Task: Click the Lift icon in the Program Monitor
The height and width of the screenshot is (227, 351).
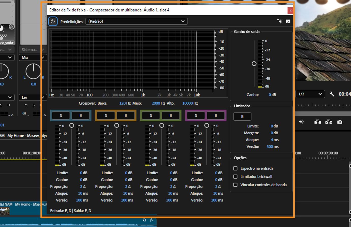Action: pyautogui.click(x=317, y=122)
